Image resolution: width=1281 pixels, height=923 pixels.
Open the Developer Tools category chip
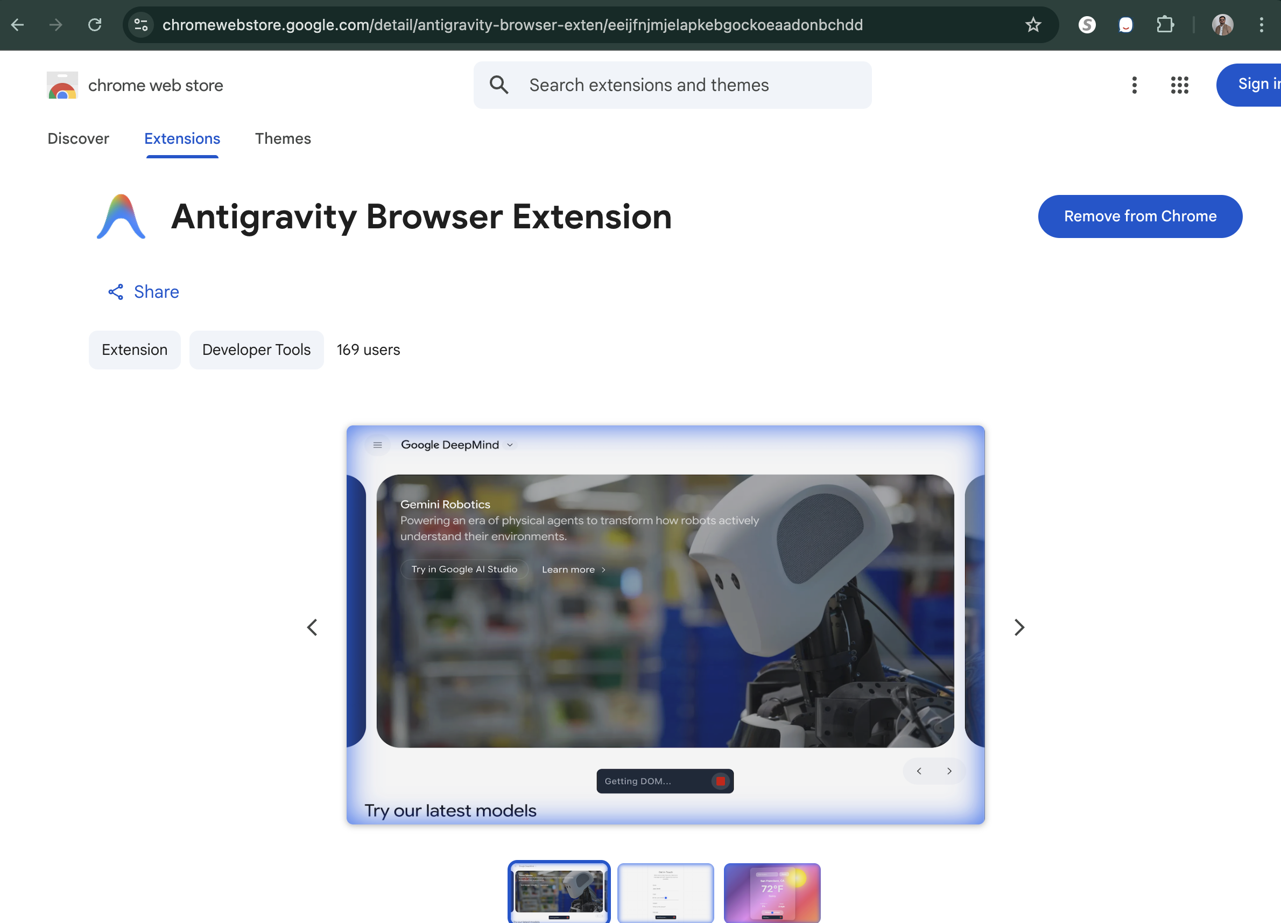tap(256, 349)
